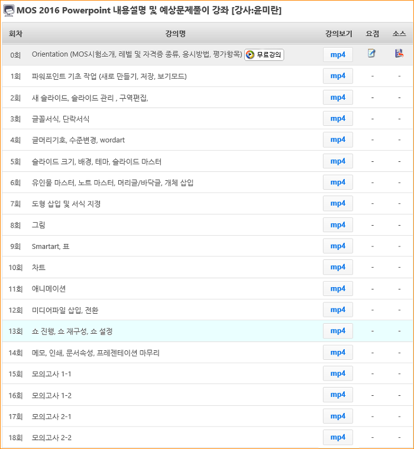This screenshot has height=449, width=414.
Task: Open mp4 for 13회 쇼 진행
Action: click(x=338, y=331)
